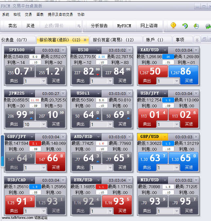Open US30 symbol dropdown
The height and width of the screenshot is (221, 211).
click(98, 50)
